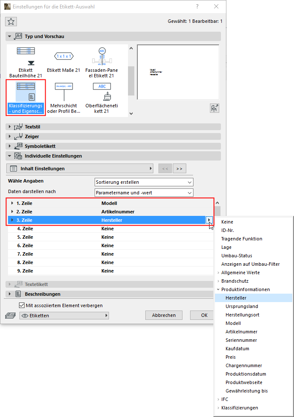Select Oberflächenetikett 21 label type
This screenshot has width=294, height=417.
coord(101,98)
